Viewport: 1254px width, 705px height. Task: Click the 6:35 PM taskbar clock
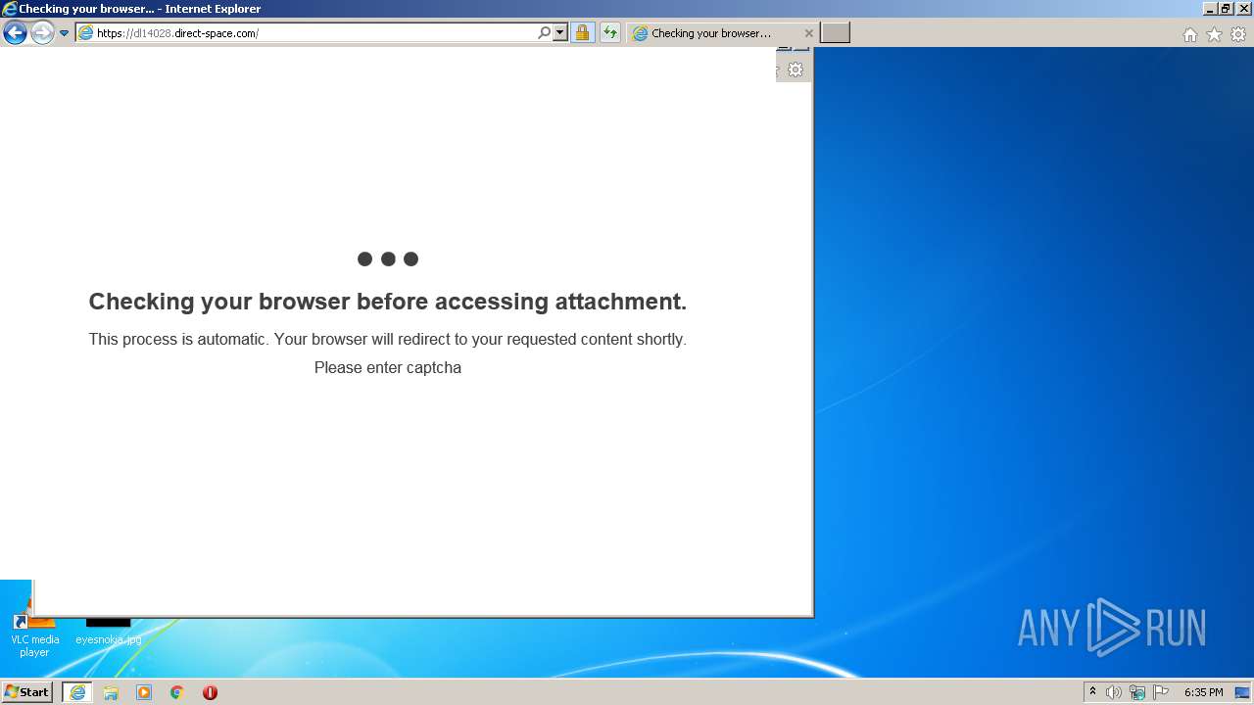(1203, 692)
